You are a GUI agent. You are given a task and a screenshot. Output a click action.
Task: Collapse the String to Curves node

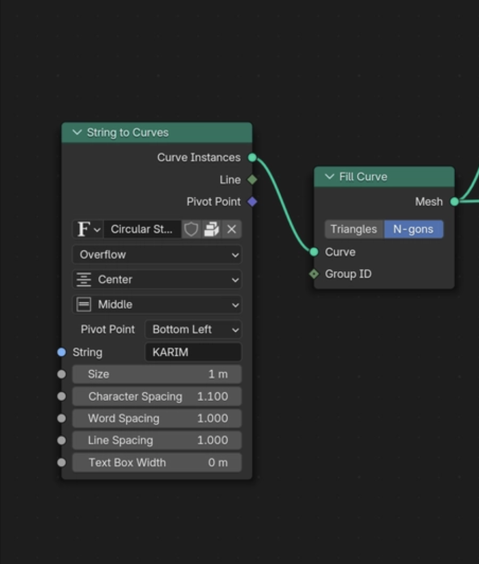point(77,132)
